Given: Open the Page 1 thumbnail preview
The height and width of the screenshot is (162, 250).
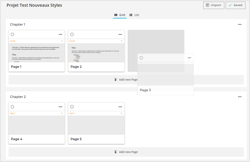Looking at the screenshot, I should click(37, 50).
